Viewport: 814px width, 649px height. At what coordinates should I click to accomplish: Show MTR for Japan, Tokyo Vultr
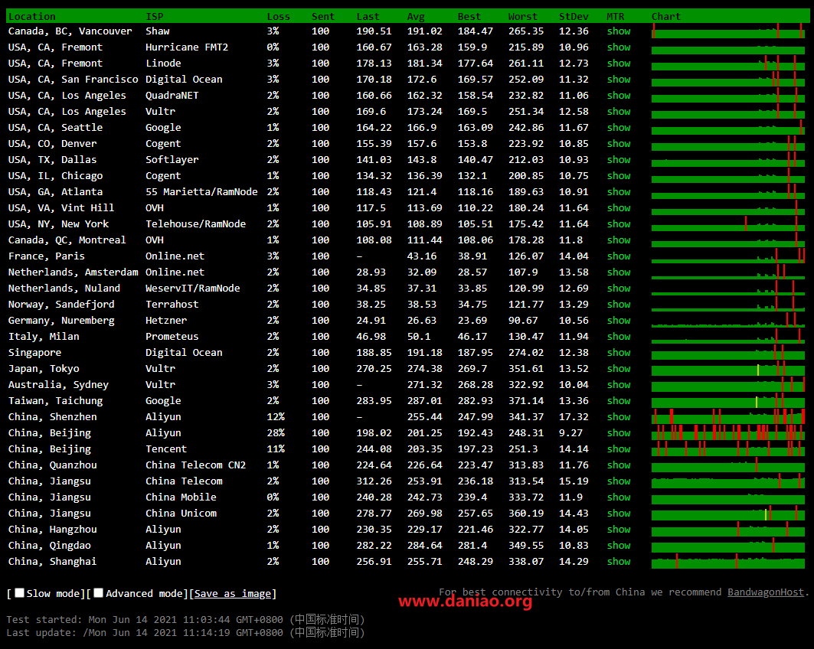pyautogui.click(x=619, y=369)
